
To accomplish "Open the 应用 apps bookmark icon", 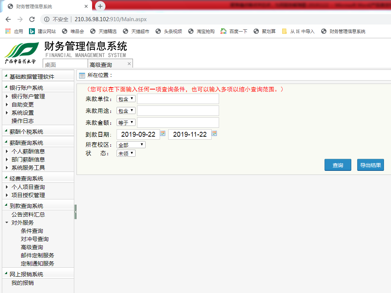I will click(8, 31).
